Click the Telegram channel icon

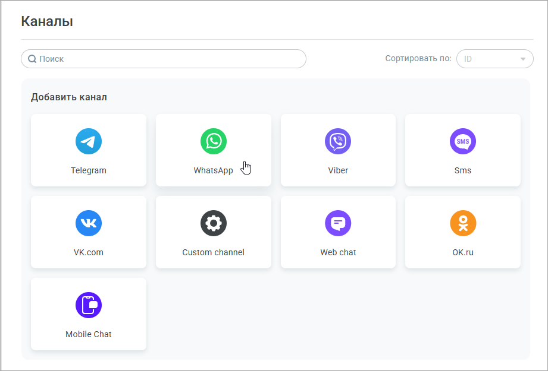89,141
